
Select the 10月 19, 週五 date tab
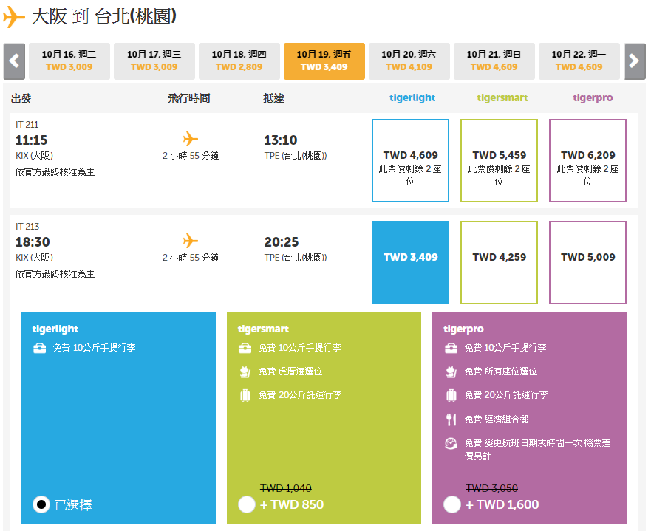[x=324, y=61]
